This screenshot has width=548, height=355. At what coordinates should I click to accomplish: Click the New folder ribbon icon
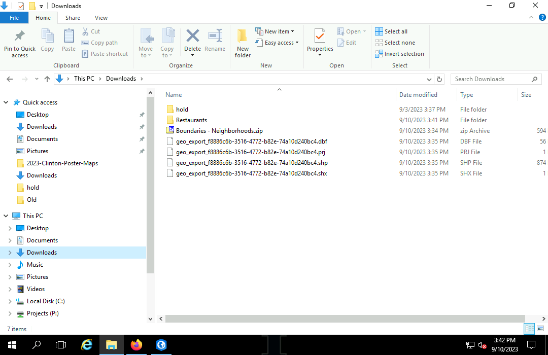243,38
